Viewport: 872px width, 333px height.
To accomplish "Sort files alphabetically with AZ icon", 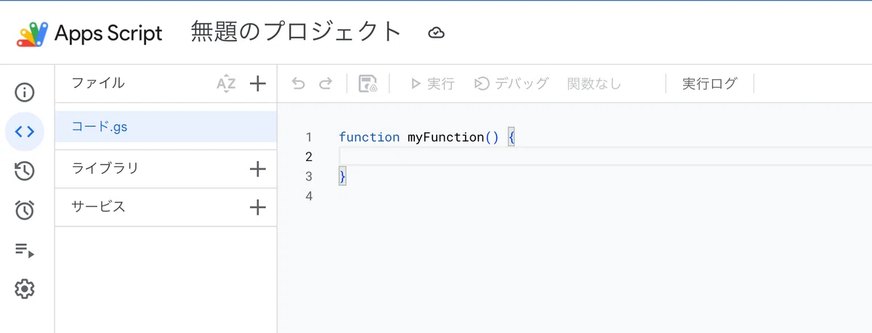I will point(226,83).
